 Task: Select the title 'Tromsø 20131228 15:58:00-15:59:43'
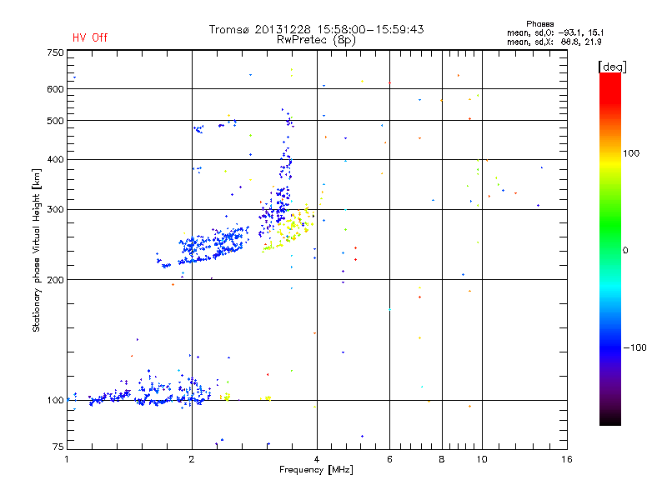coord(317,29)
